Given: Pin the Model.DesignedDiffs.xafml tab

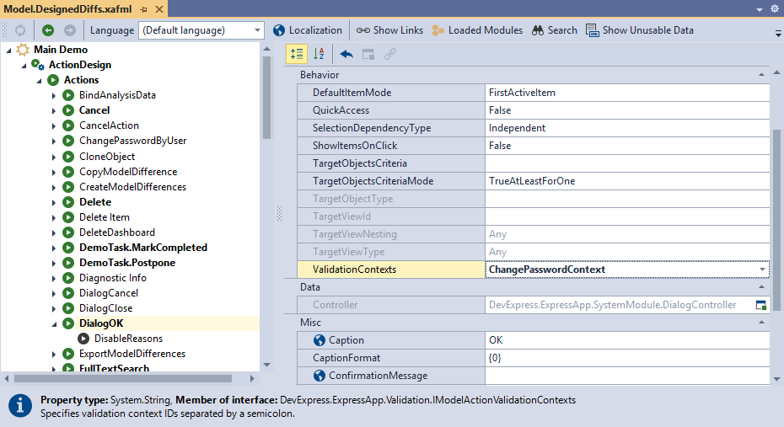Looking at the screenshot, I should click(144, 8).
